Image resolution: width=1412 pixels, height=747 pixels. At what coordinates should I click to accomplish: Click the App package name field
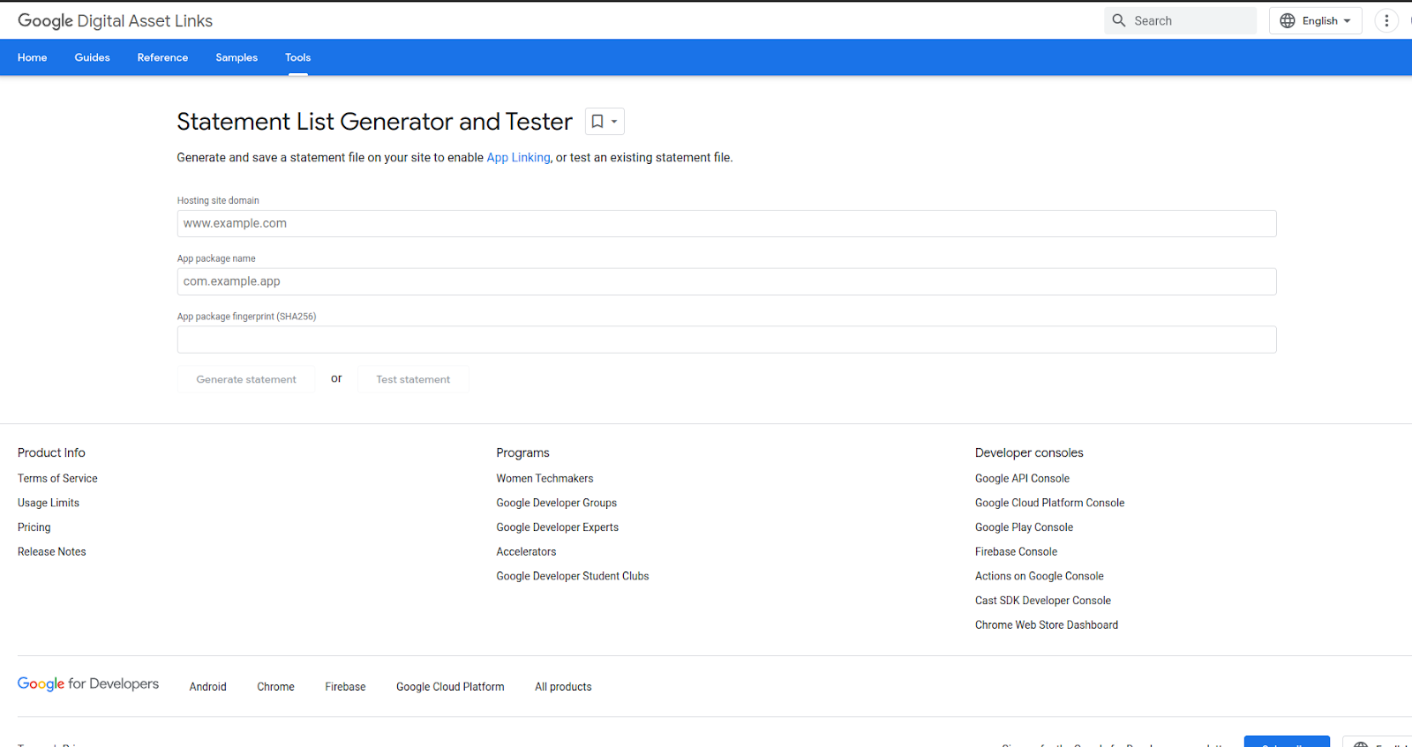coord(726,281)
